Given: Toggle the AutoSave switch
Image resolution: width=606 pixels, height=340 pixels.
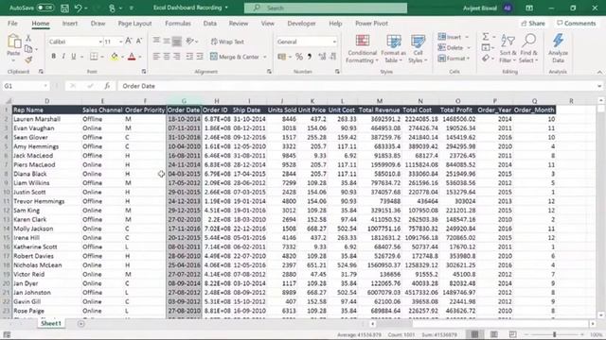Looking at the screenshot, I should point(45,8).
